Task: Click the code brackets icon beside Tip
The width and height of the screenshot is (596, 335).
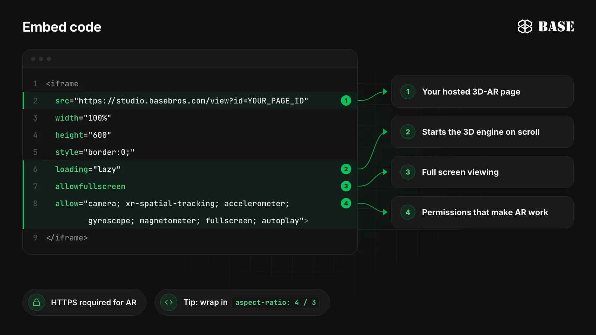Action: point(169,302)
